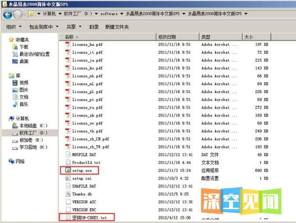Click the ProductId.txt document icon
The image size is (296, 223).
[68, 162]
